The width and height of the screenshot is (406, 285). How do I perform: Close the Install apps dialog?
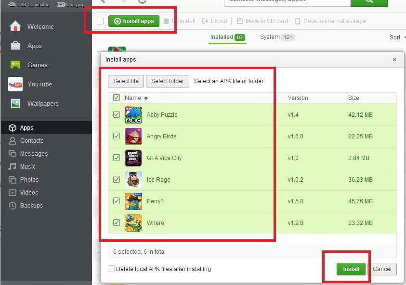(x=394, y=60)
